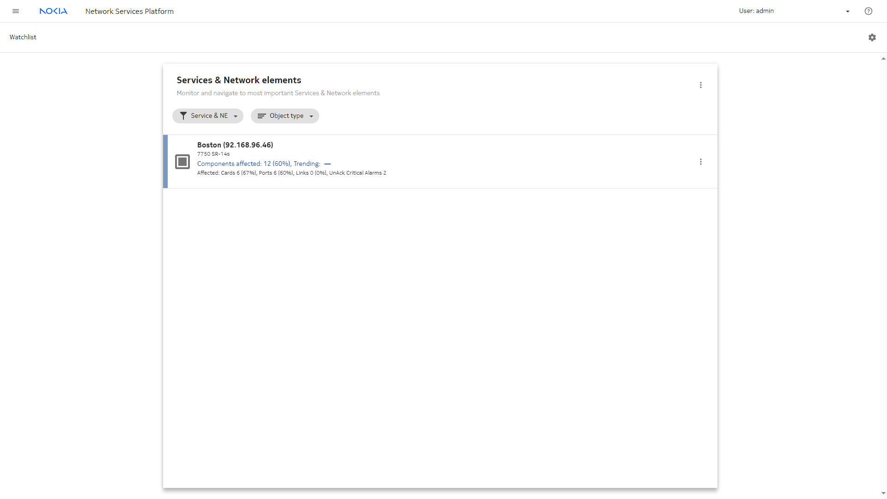Click the sort lines icon on Object type
Image resolution: width=887 pixels, height=499 pixels.
pyautogui.click(x=261, y=116)
